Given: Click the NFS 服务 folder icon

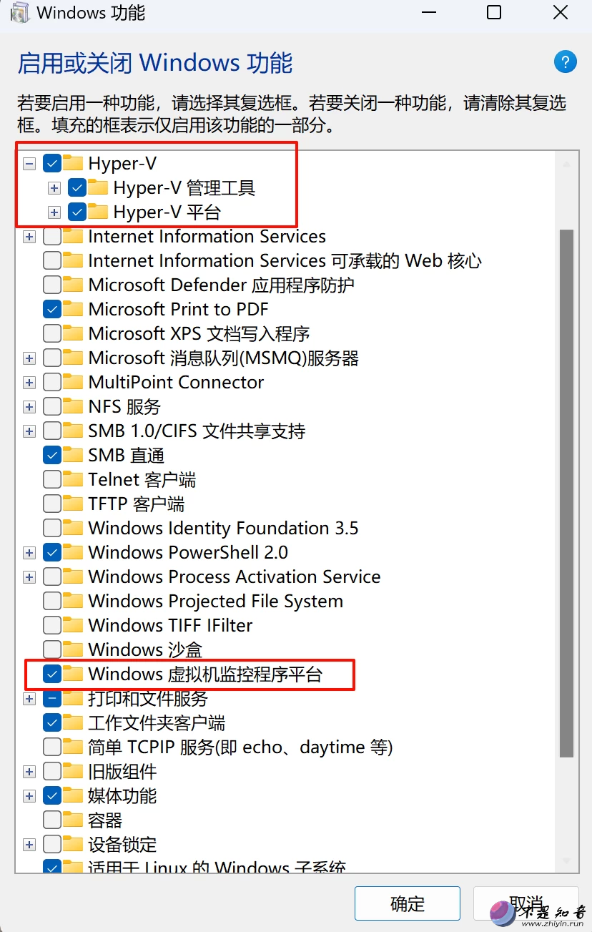Looking at the screenshot, I should 73,406.
